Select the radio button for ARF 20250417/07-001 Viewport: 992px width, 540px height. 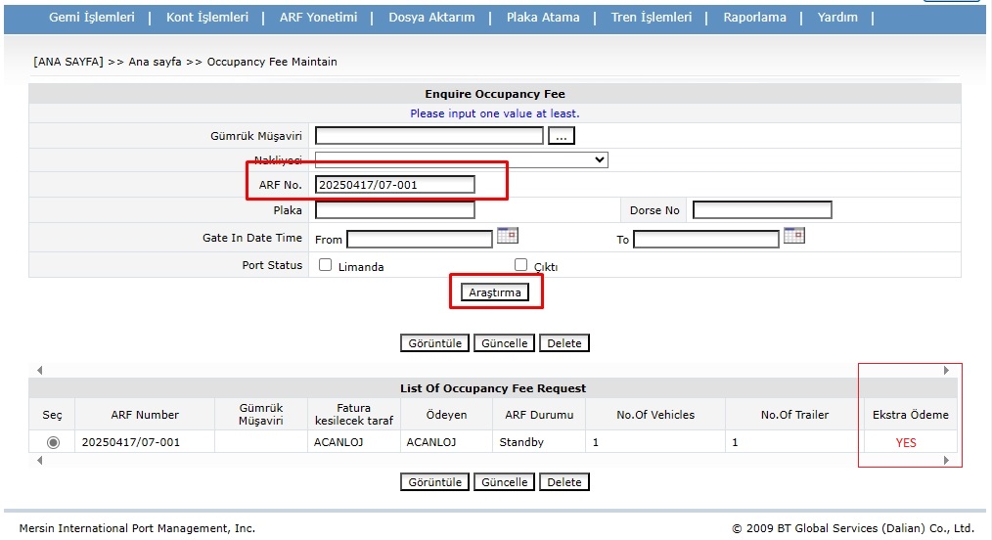(53, 442)
